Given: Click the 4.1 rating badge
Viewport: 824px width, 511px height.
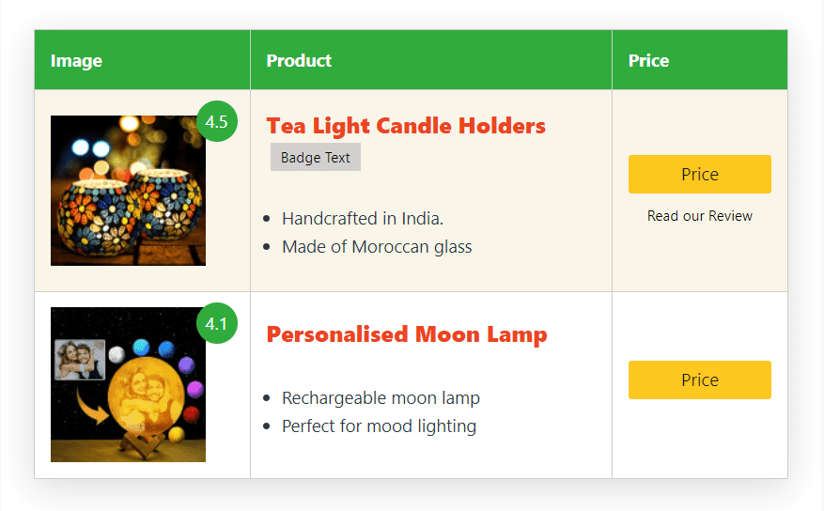Looking at the screenshot, I should [x=217, y=324].
